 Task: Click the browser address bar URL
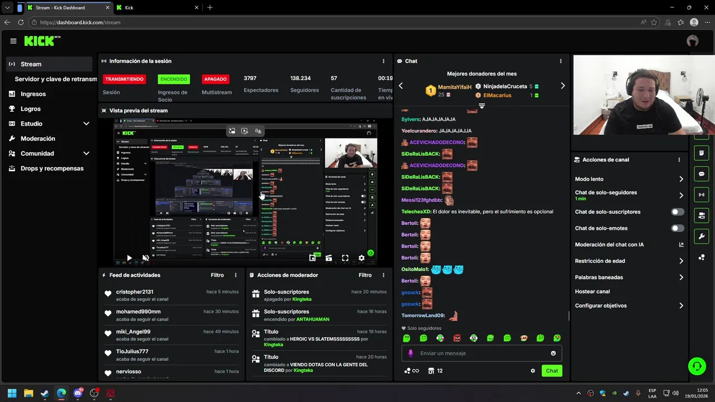80,22
